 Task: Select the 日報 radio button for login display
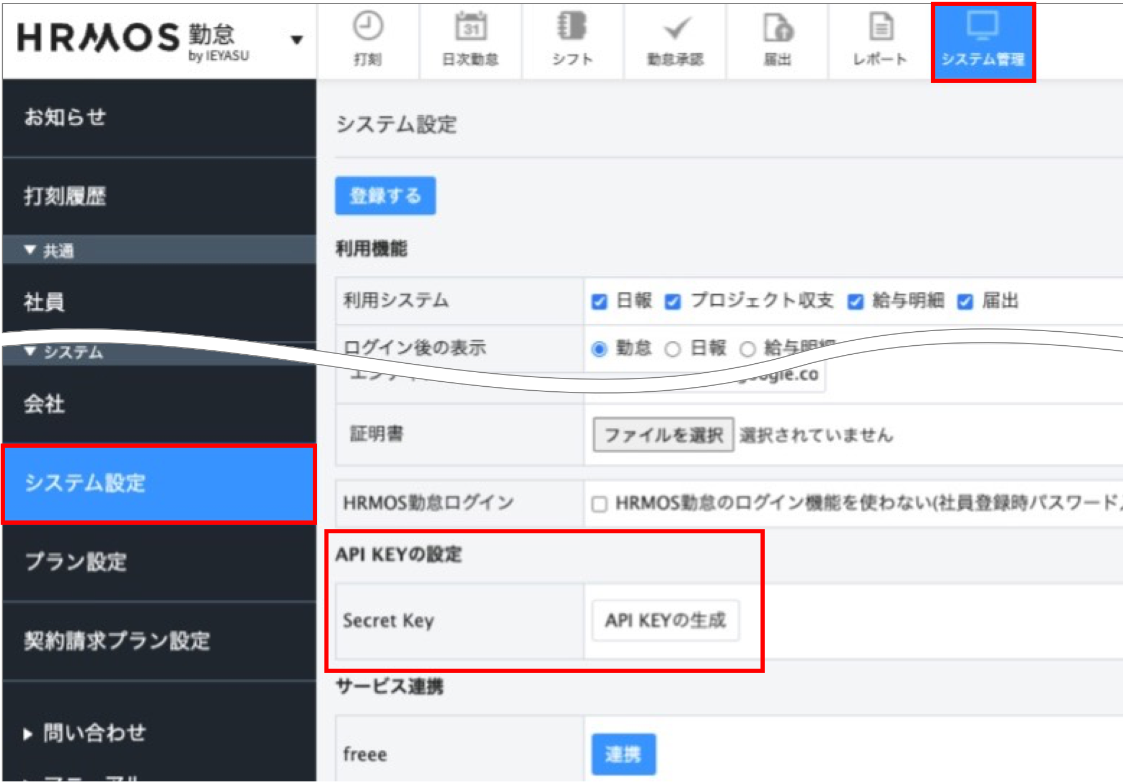[x=673, y=349]
